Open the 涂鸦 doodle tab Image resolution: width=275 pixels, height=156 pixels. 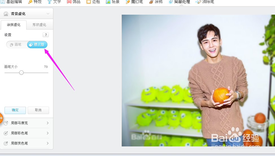coord(156,2)
